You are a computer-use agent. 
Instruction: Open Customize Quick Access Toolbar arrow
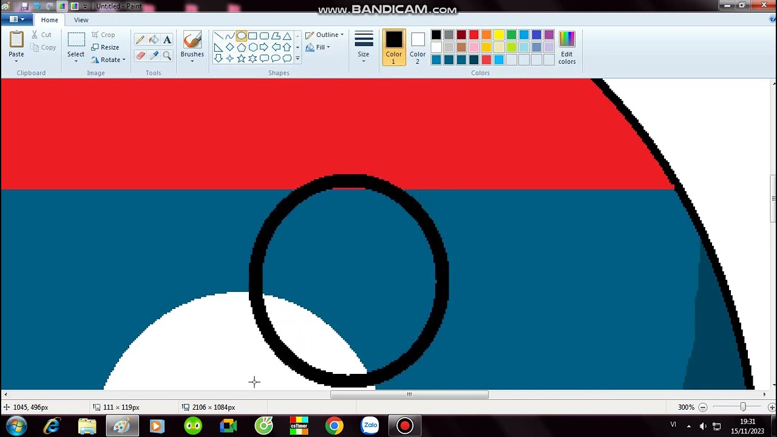(86, 7)
